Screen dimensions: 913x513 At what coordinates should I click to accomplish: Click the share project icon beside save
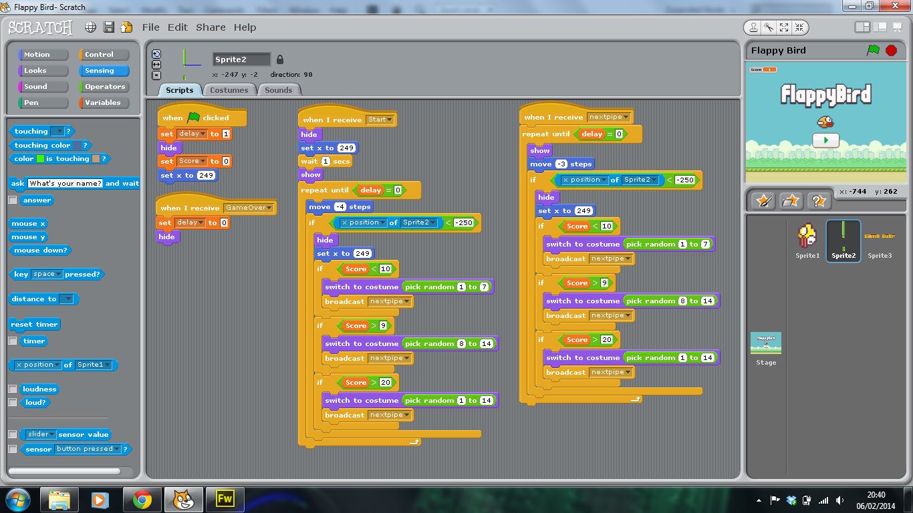tap(126, 27)
